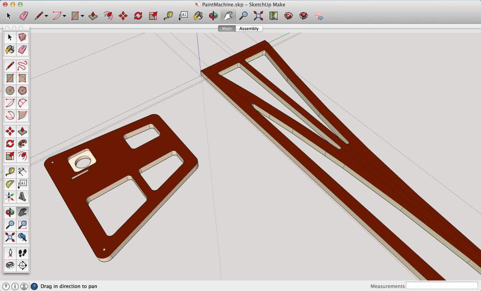
Task: Choose the Zoom Window tool
Action: [22, 225]
